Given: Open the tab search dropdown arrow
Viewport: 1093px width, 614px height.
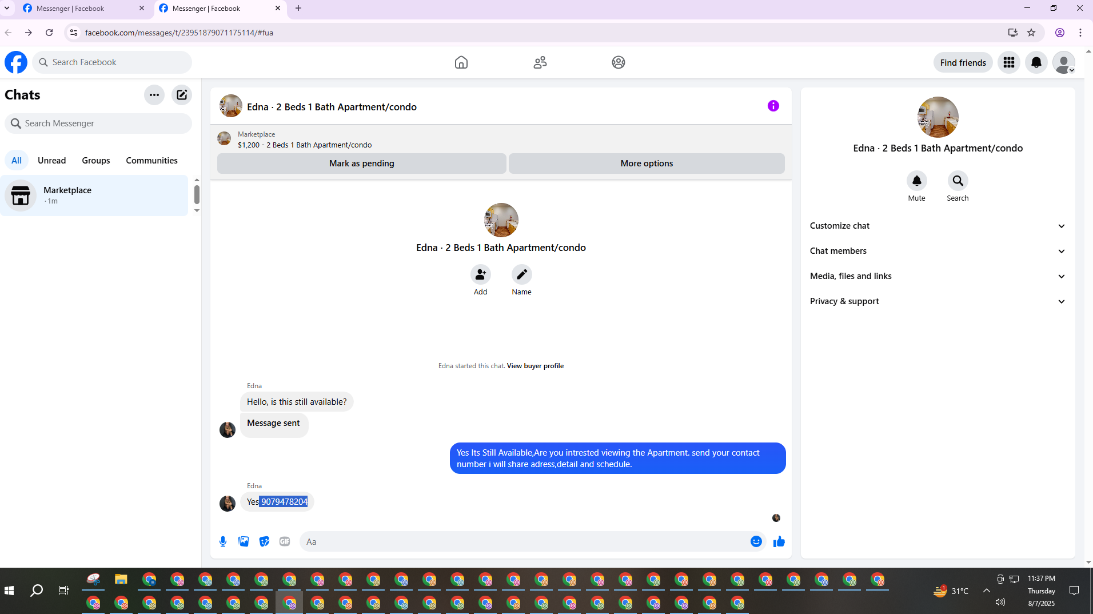Looking at the screenshot, I should [x=7, y=9].
